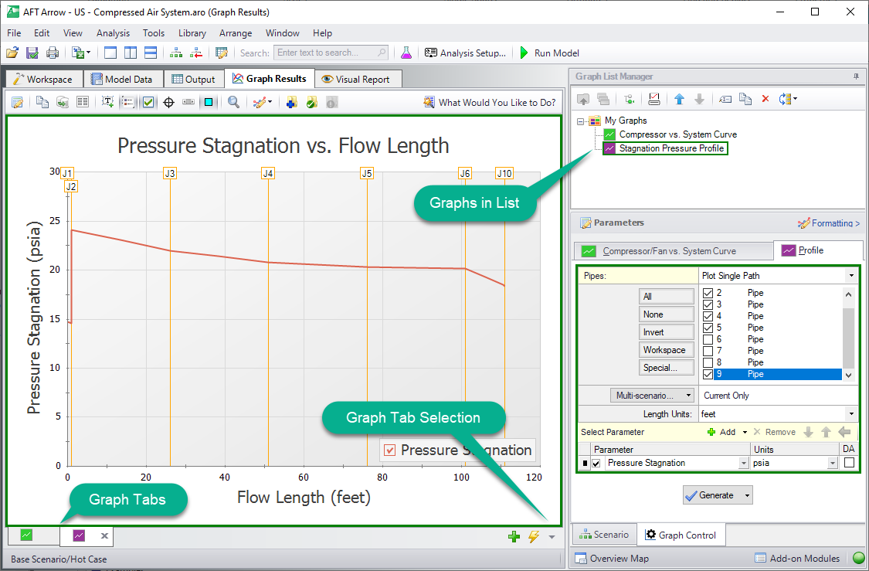Uncheck pipe 3 checkbox
869x571 pixels.
tap(708, 304)
